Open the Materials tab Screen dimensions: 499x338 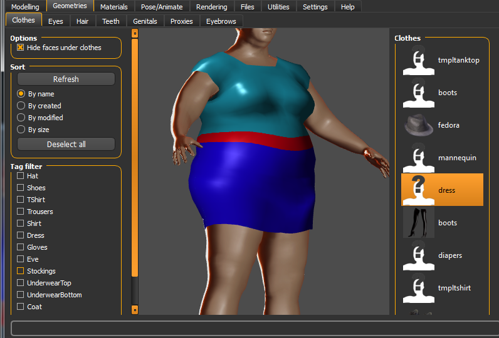pos(114,7)
